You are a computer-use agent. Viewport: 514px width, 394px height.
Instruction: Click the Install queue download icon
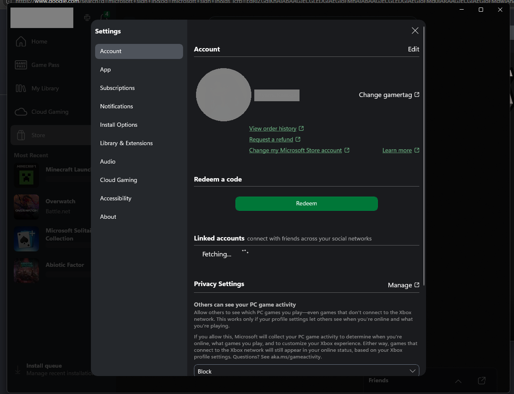pos(18,370)
